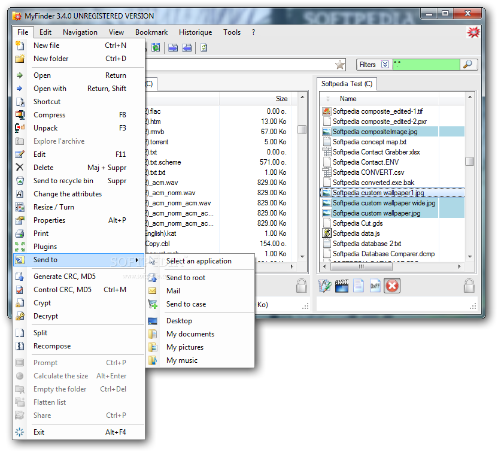Open the ? help menu

click(x=253, y=32)
